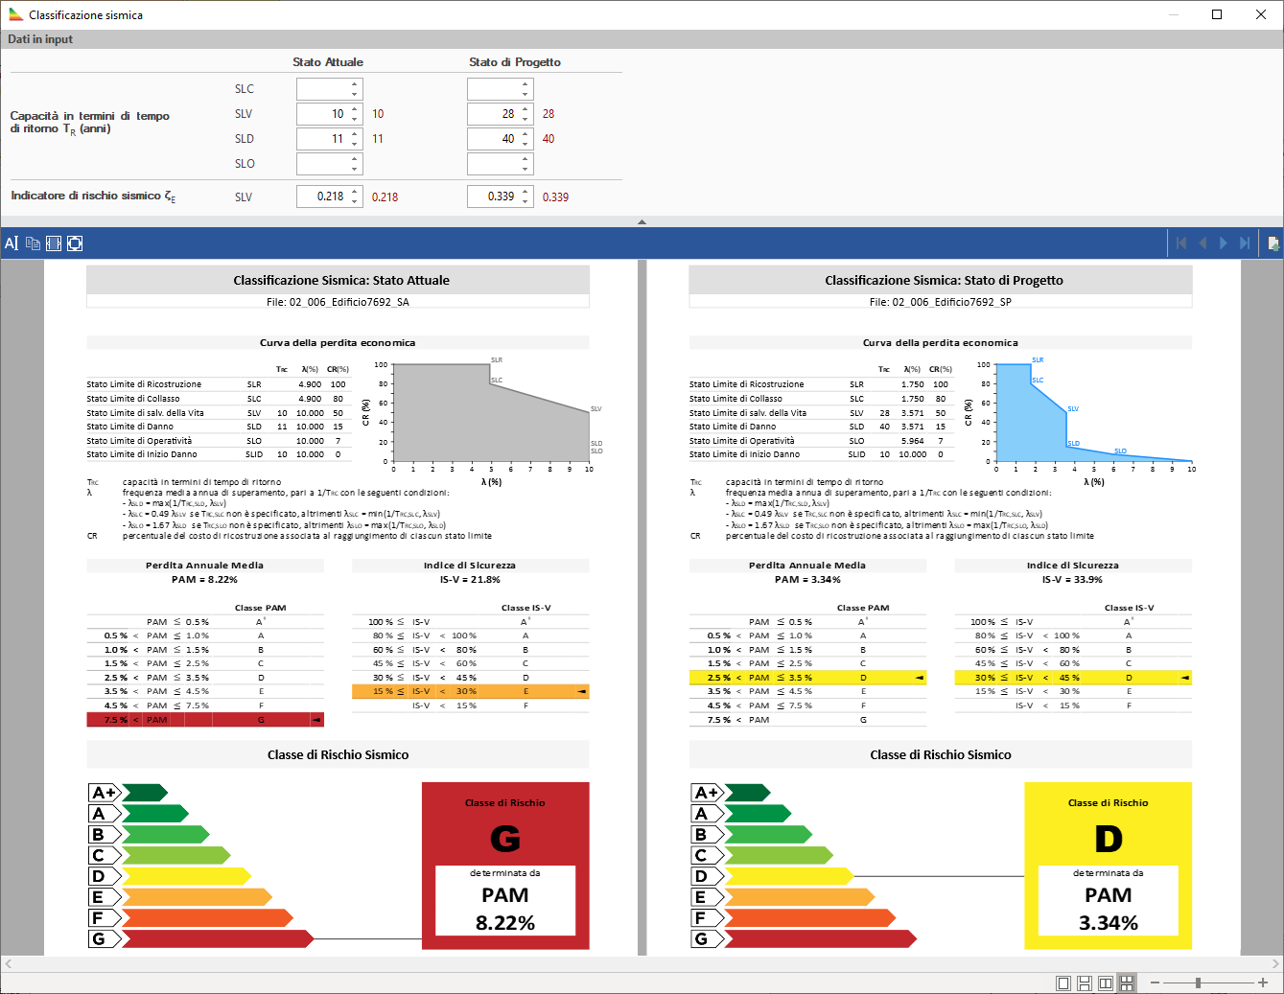Screen dimensions: 1284x994
Task: Click the export document icon
Action: [1272, 243]
